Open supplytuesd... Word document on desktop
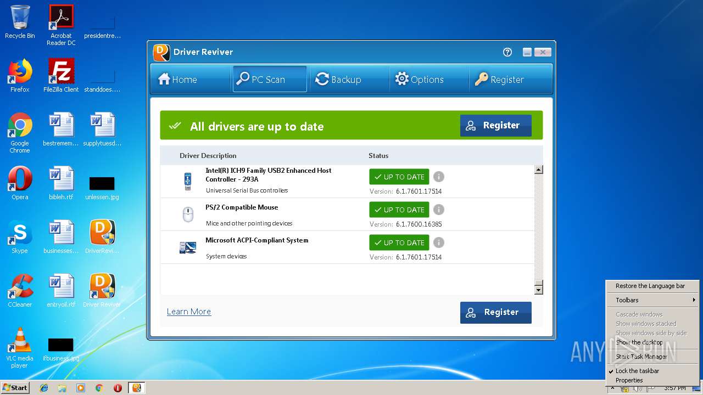Image resolution: width=703 pixels, height=395 pixels. 102,129
